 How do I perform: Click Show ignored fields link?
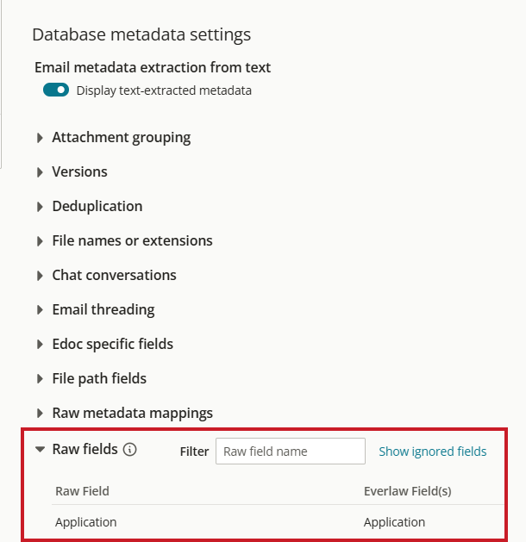(433, 452)
